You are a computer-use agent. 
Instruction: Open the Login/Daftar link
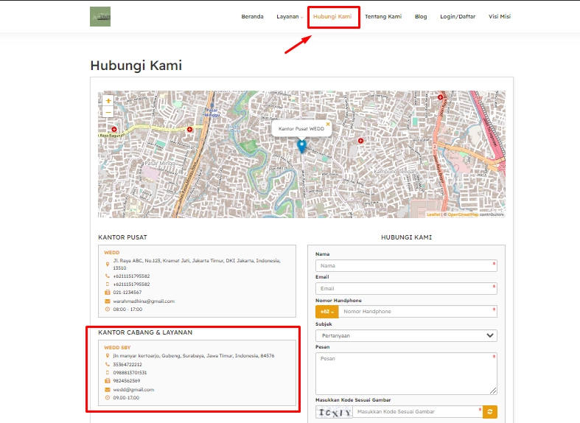pyautogui.click(x=458, y=16)
